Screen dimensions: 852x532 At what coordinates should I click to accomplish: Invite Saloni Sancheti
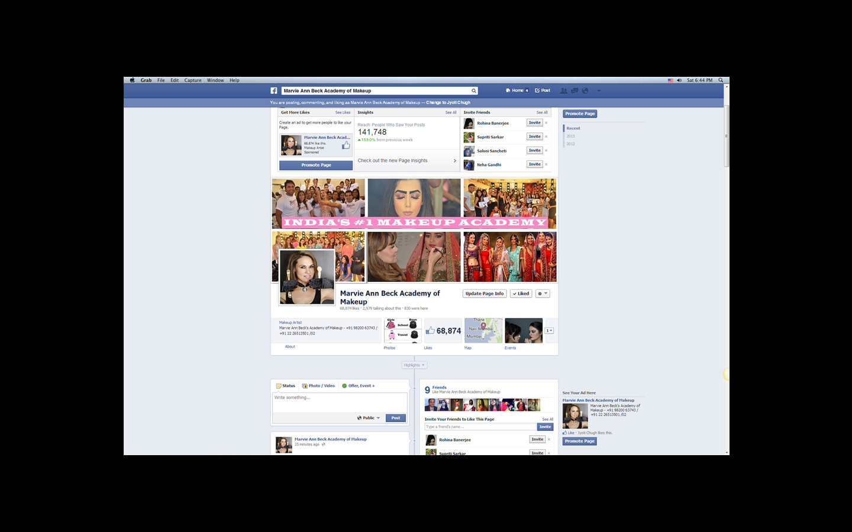coord(535,150)
